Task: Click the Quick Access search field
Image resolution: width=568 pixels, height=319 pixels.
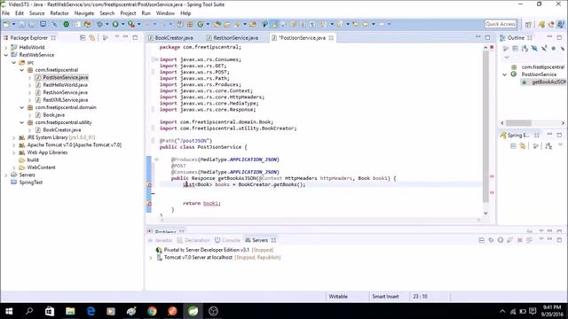Action: click(x=501, y=24)
